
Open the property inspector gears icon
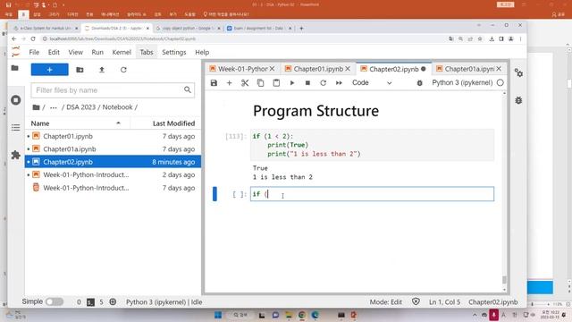click(518, 73)
